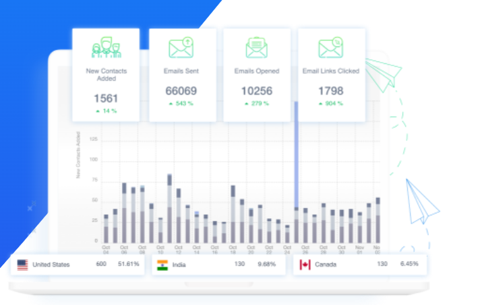Click the 904 % increase indicator
Screen dimensions: 503x305
[330, 104]
